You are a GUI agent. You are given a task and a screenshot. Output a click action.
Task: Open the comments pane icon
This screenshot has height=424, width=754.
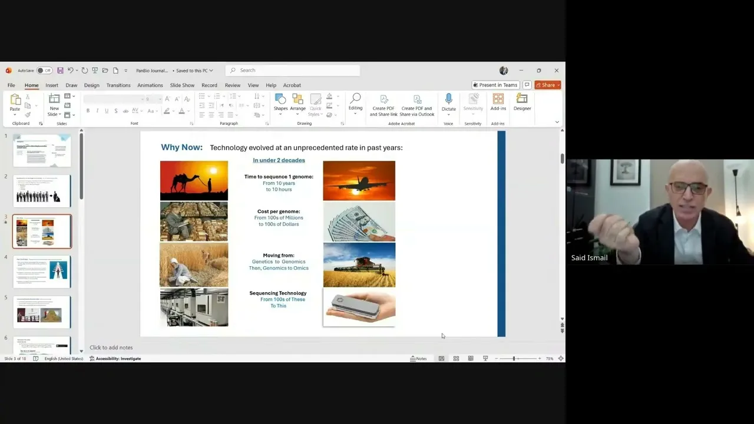coord(527,85)
